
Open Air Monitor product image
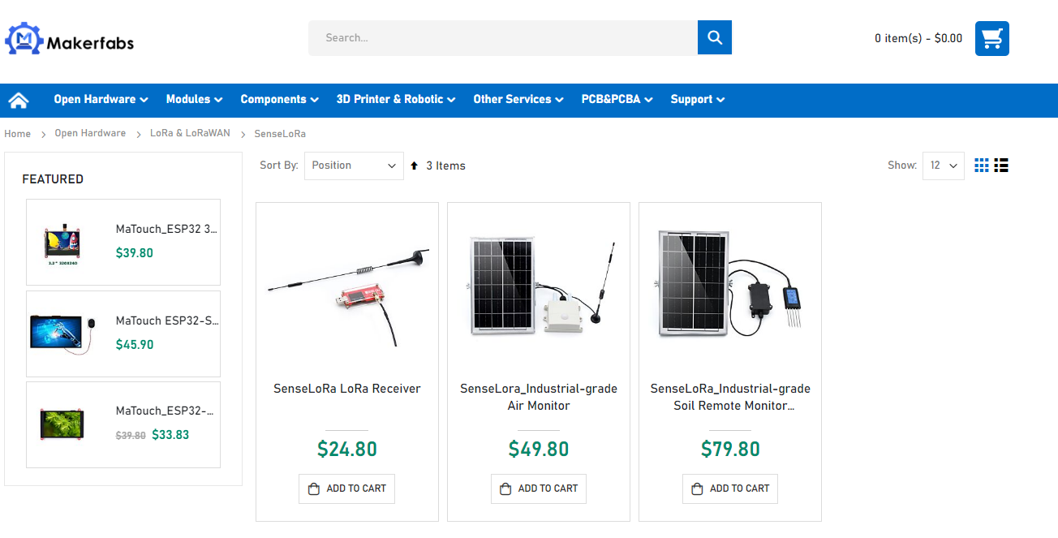point(539,286)
